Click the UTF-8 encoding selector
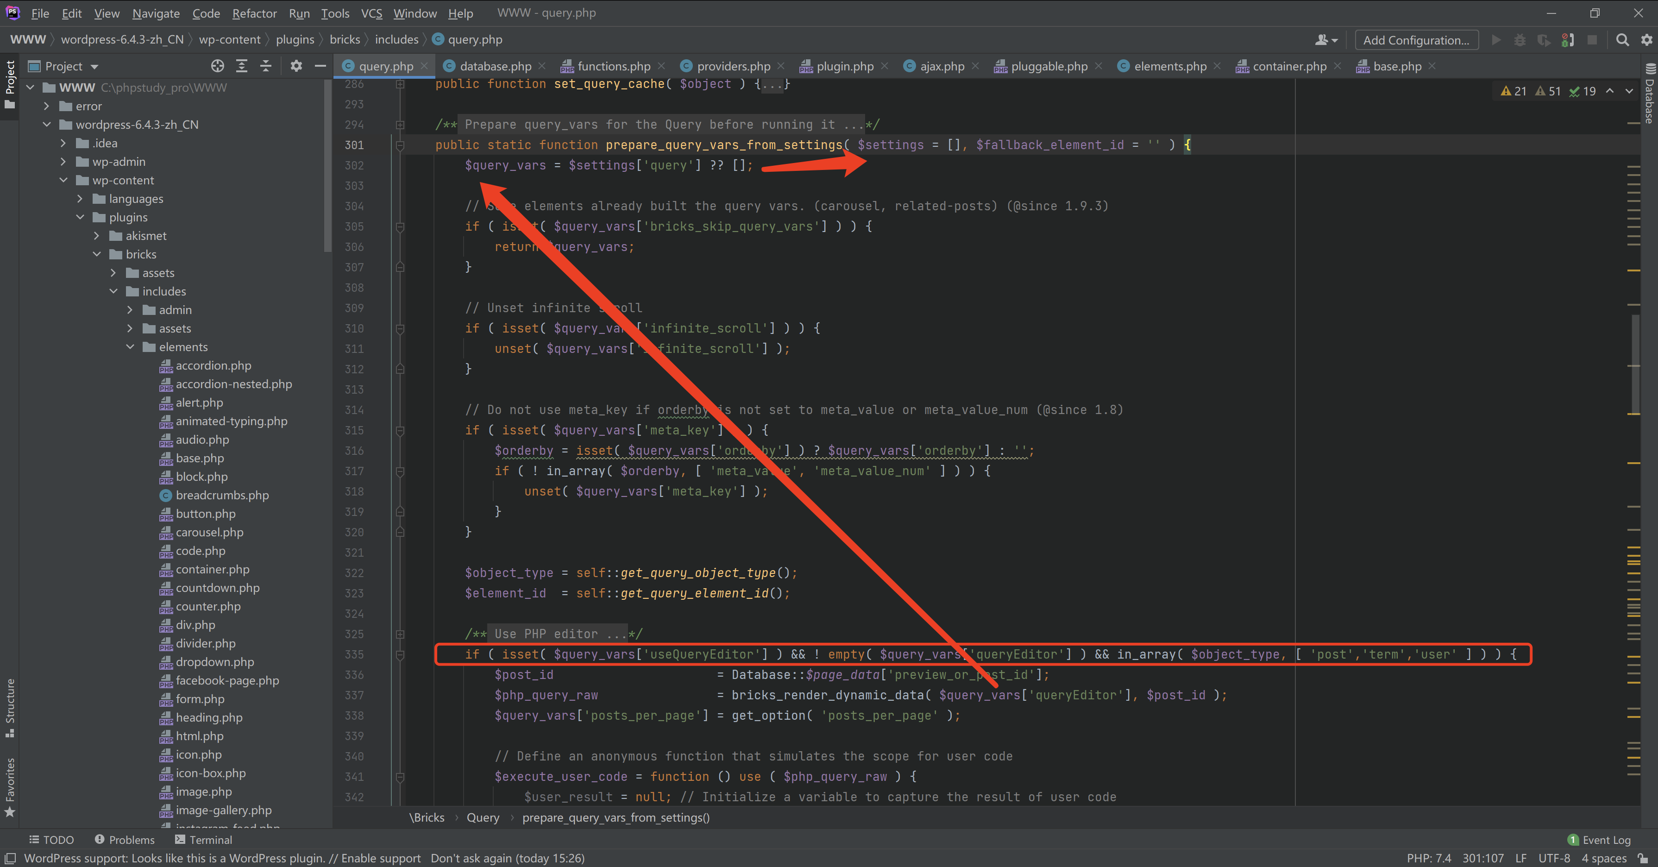 (1554, 858)
